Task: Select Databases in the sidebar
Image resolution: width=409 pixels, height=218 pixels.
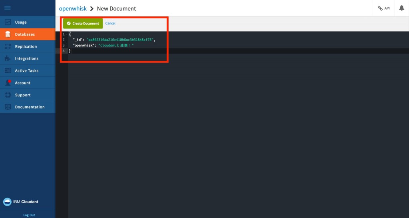Action: coord(28,34)
